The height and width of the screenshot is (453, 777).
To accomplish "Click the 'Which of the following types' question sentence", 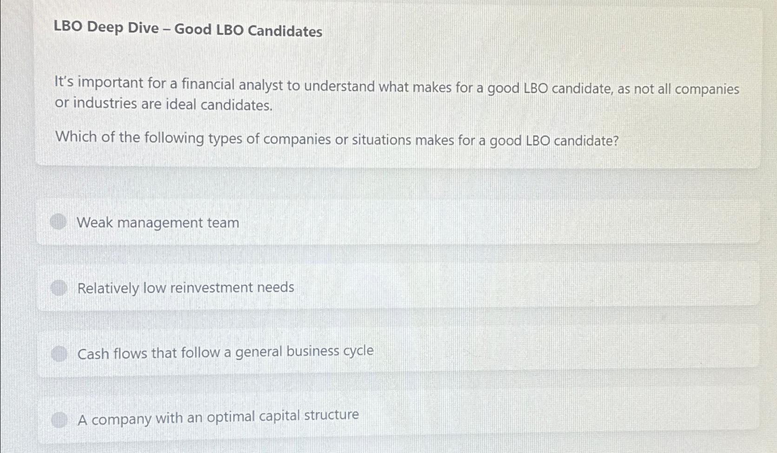I will tap(337, 139).
